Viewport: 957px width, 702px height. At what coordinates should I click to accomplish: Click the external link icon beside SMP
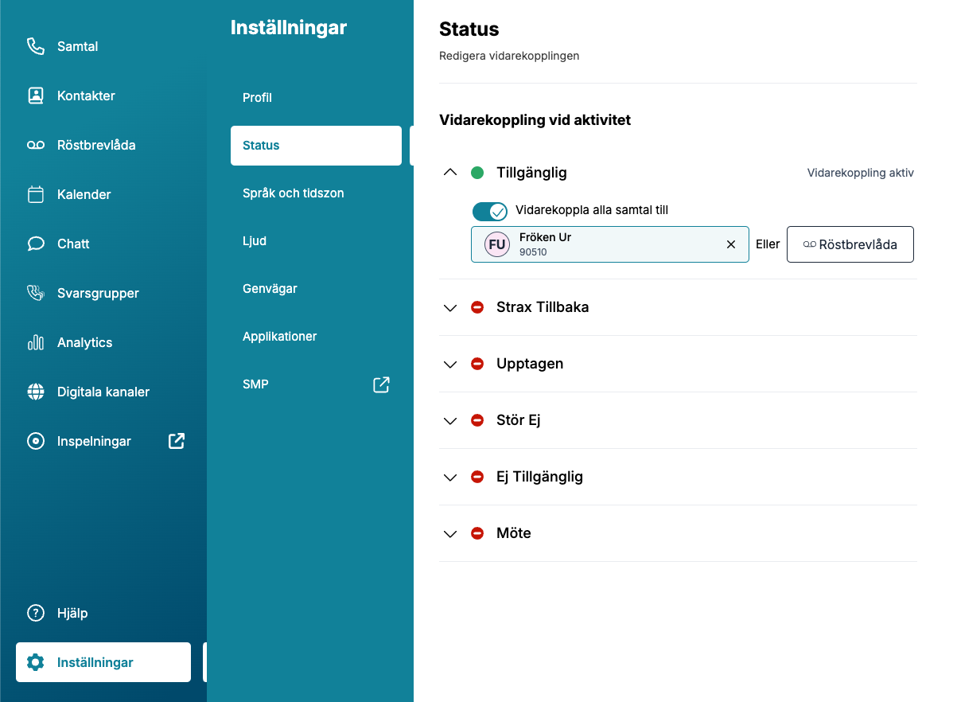click(382, 384)
